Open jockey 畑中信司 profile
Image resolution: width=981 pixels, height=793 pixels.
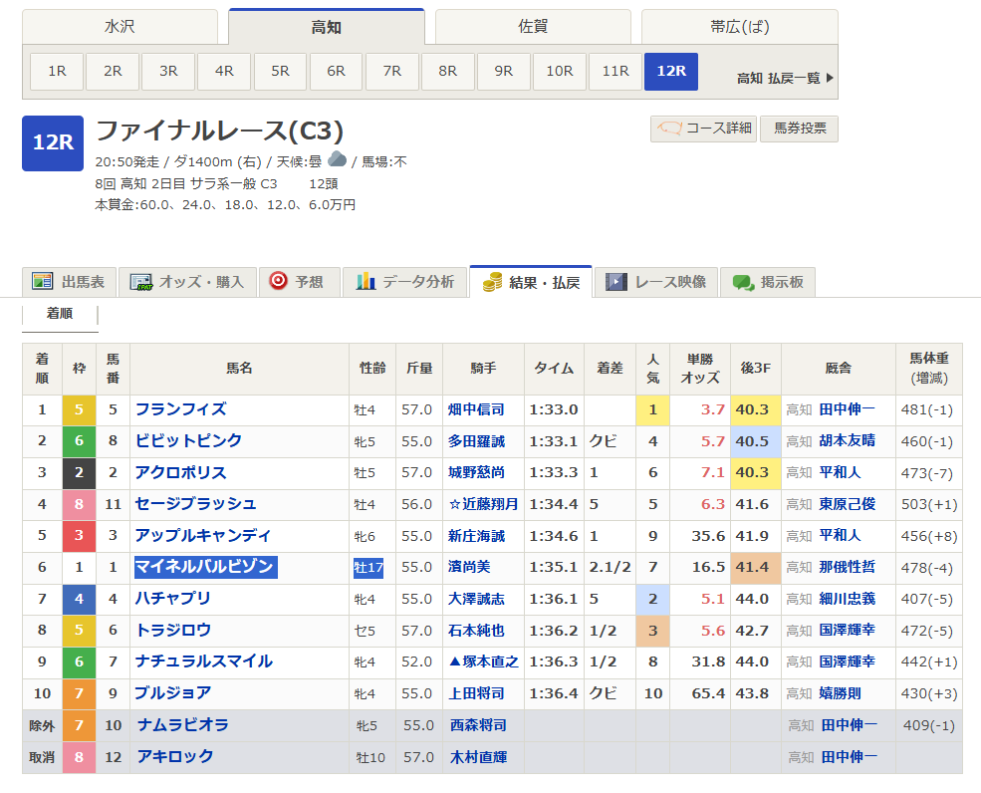click(x=476, y=410)
